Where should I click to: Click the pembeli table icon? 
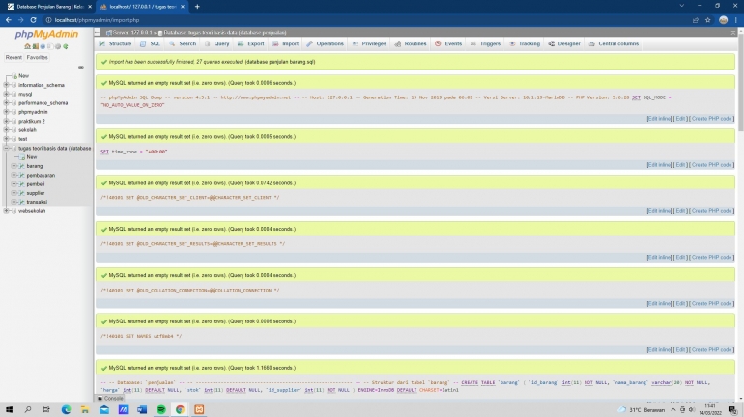click(22, 184)
